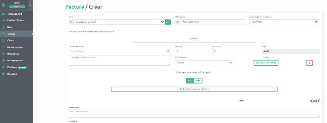Click the Produits / Services list icon
The width and height of the screenshot is (327, 123).
pos(3,20)
